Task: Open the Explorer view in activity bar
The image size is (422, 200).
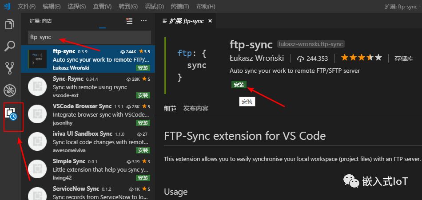Action: (10, 24)
